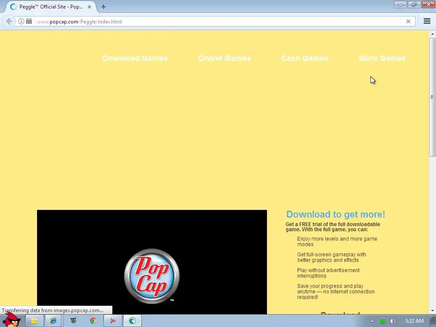Open the volume speaker tray icon
Viewport: 436px width, 327px height.
(x=393, y=321)
